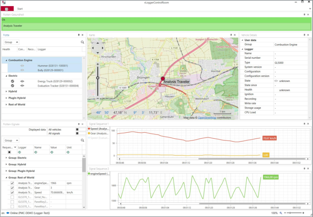Click the search icon in Flotten-Signale panel

(82, 140)
